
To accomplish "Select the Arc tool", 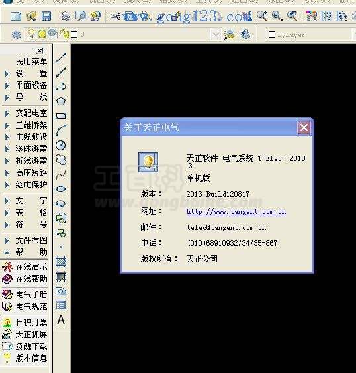I will coord(61,131).
